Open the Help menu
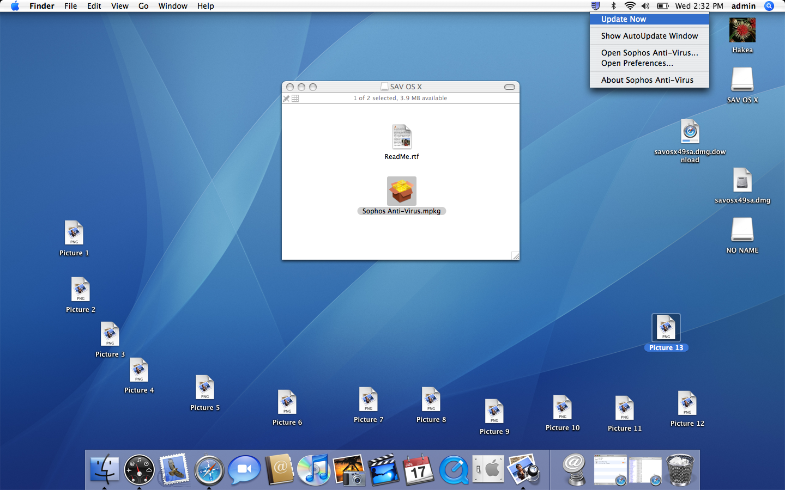The height and width of the screenshot is (490, 785). (206, 6)
